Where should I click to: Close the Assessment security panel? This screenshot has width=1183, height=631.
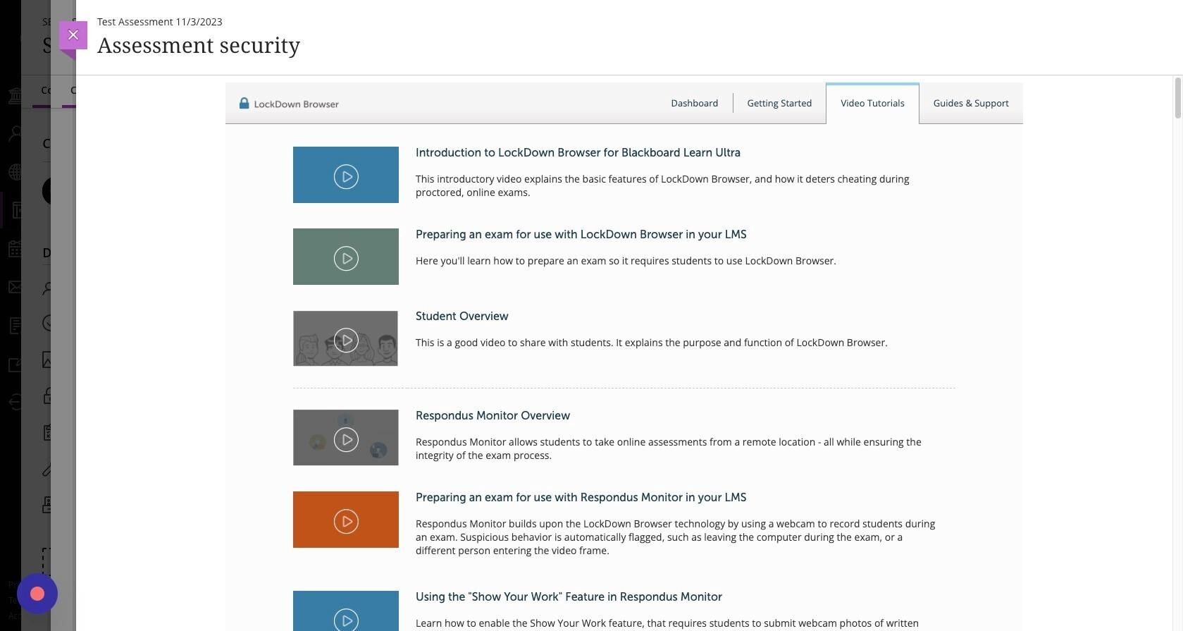pyautogui.click(x=73, y=35)
